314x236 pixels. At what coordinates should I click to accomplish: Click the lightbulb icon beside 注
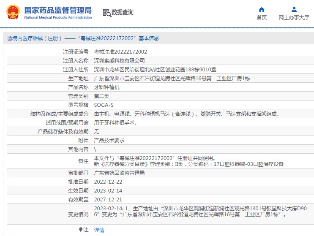coord(81,229)
